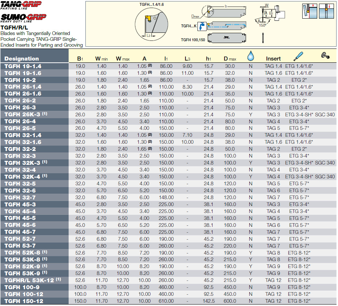Image resolution: width=338 pixels, height=306 pixels.
Task: Click the W min column header
Action: (x=101, y=59)
